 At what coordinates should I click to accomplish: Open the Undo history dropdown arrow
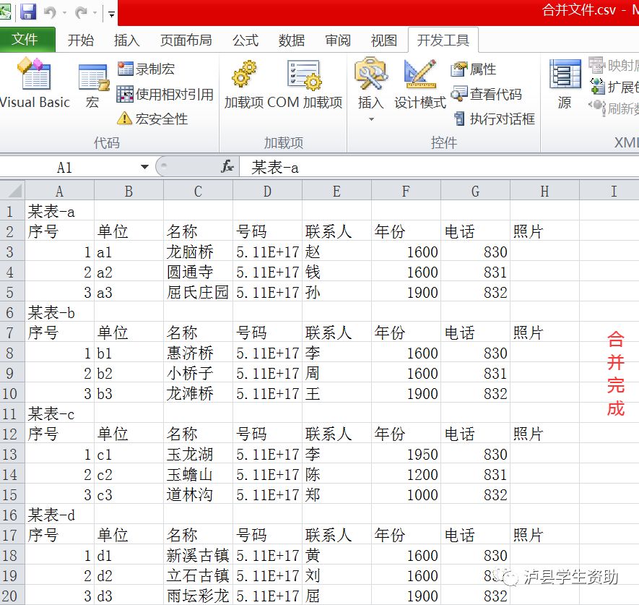tap(64, 13)
